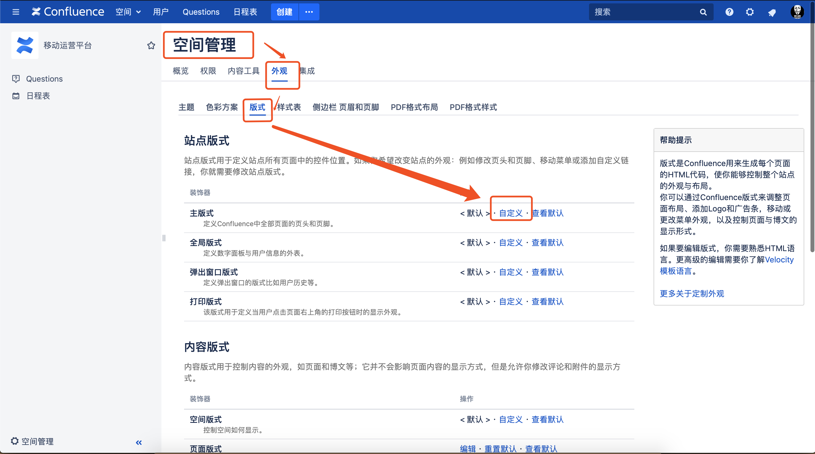Open the hamburger navigation menu
The height and width of the screenshot is (454, 815).
tap(16, 12)
